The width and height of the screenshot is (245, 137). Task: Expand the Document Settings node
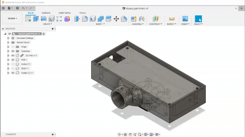click(x=8, y=38)
